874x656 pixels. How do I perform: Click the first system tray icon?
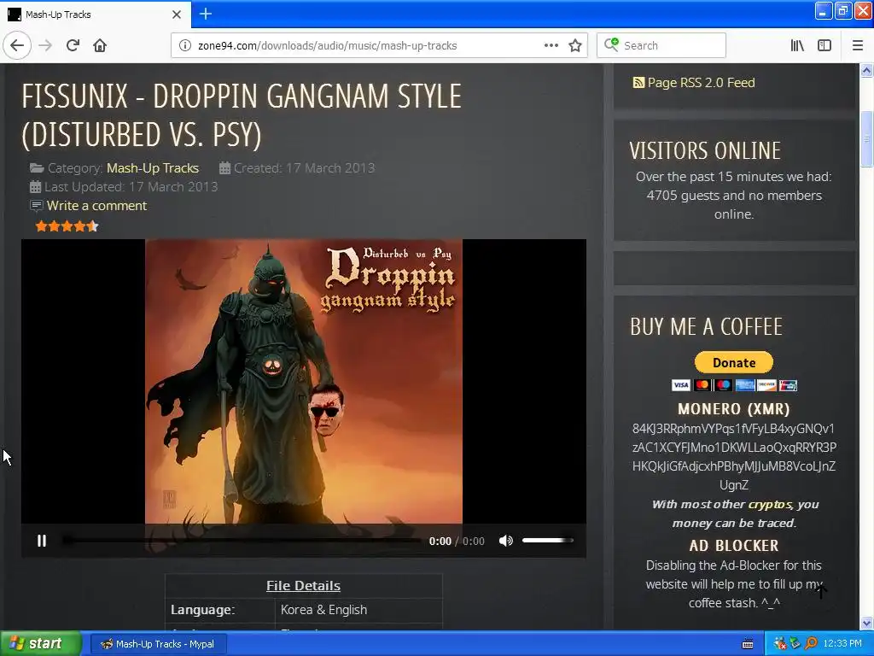click(x=780, y=644)
